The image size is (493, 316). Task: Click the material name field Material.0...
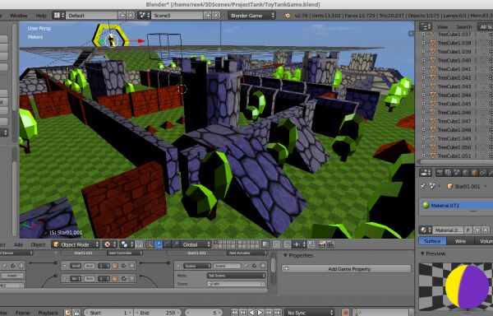(x=448, y=230)
